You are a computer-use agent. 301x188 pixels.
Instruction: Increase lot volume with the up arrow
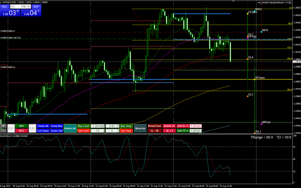coord(29,7)
